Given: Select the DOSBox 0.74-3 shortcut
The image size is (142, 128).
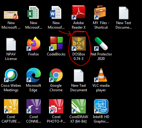Looking at the screenshot, I should 79,44.
